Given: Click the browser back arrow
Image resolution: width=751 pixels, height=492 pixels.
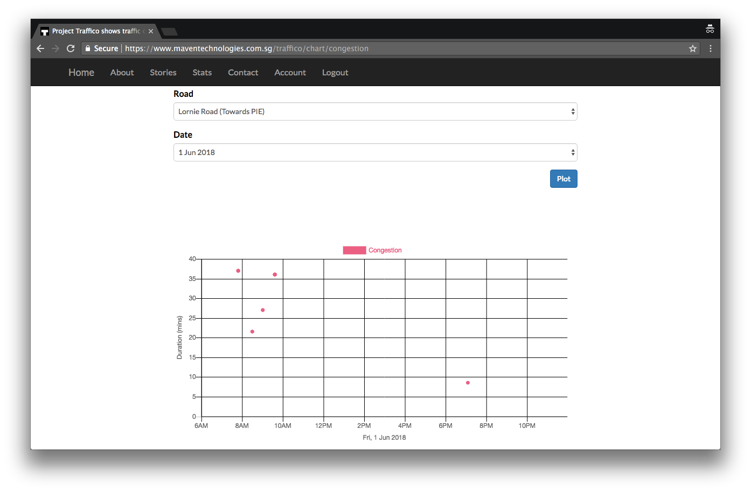Looking at the screenshot, I should pos(40,48).
